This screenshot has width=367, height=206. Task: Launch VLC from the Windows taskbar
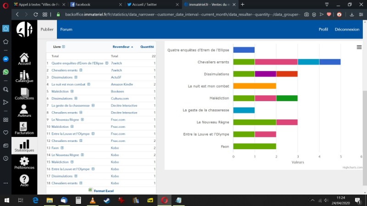tap(92, 201)
